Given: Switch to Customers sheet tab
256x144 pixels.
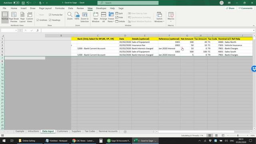Looking at the screenshot, I should pos(62,131).
